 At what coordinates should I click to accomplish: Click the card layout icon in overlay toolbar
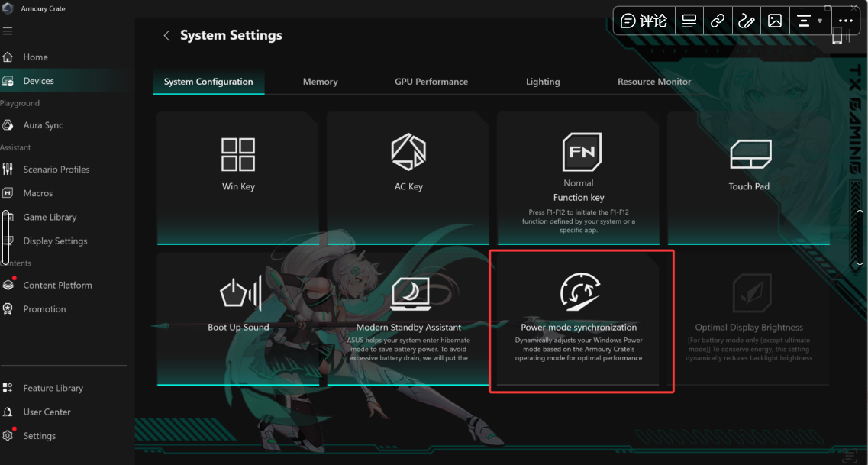(689, 21)
